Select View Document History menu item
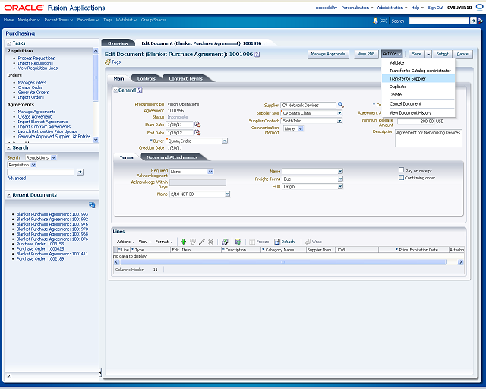Viewport: 486px width, 389px height. click(x=418, y=113)
